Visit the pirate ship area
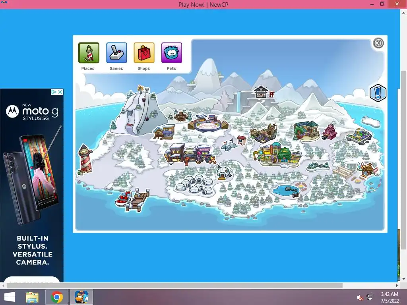407x305 pixels. click(x=264, y=133)
